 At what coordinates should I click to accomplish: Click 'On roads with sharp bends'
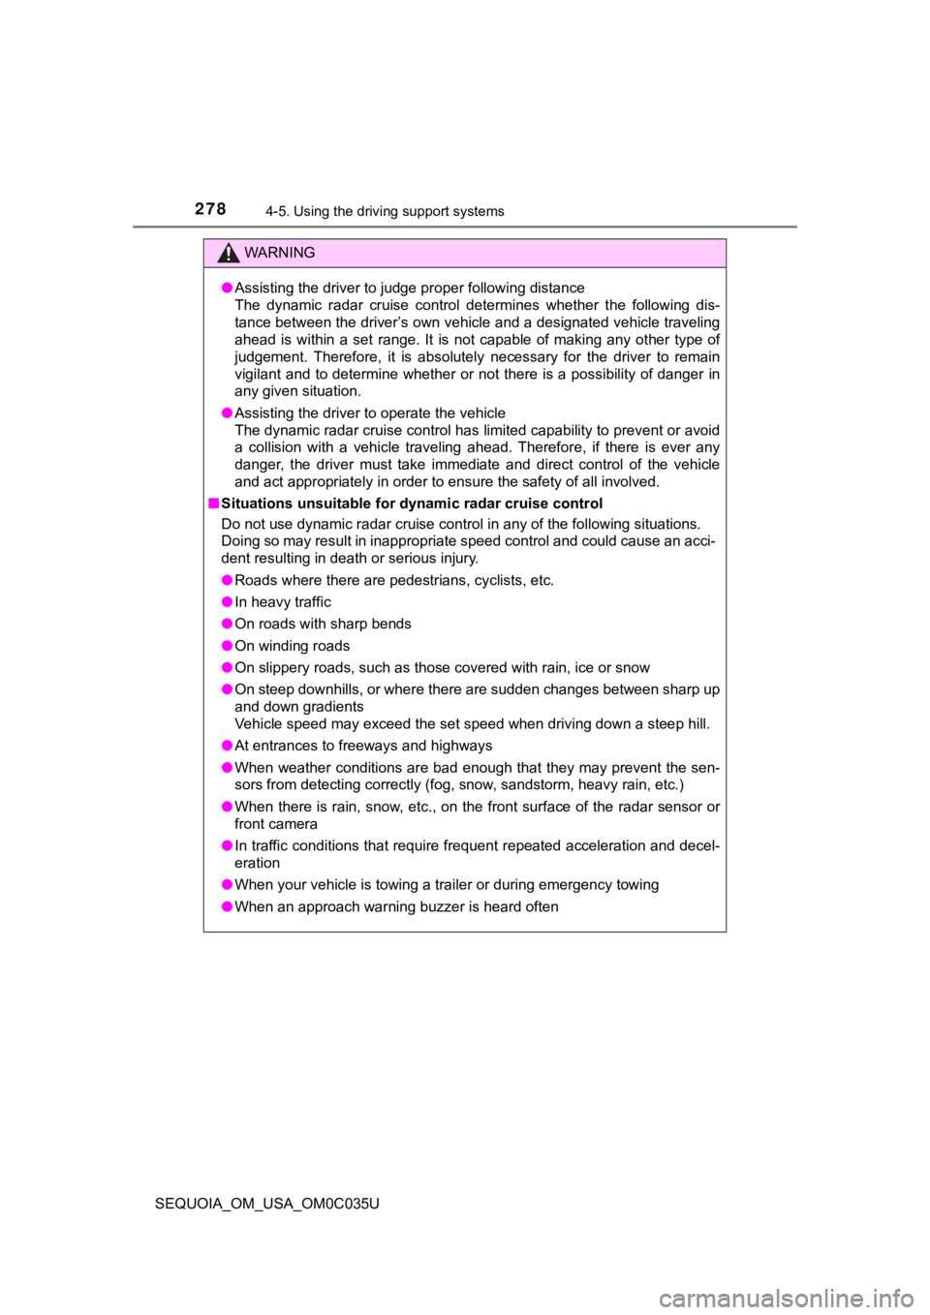pos(323,624)
